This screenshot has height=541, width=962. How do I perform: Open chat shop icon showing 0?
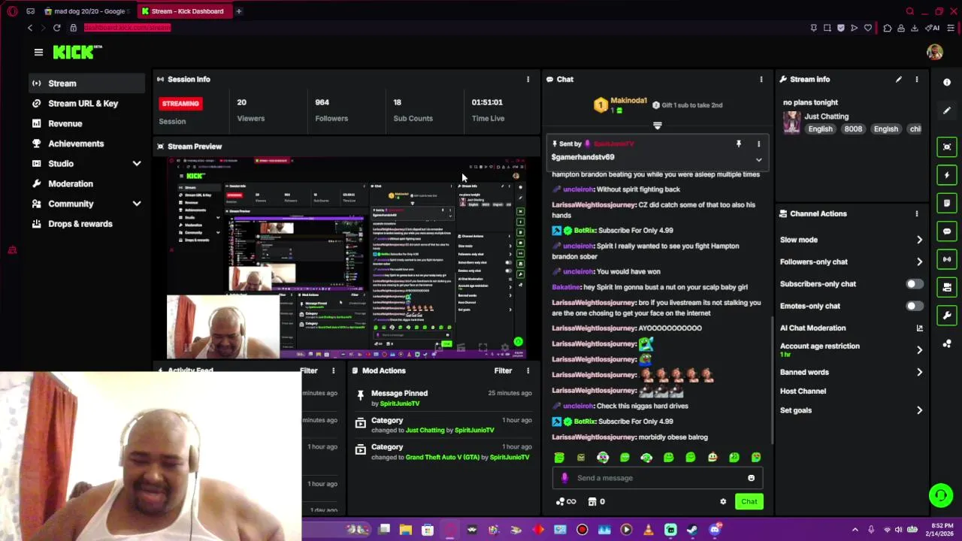596,501
